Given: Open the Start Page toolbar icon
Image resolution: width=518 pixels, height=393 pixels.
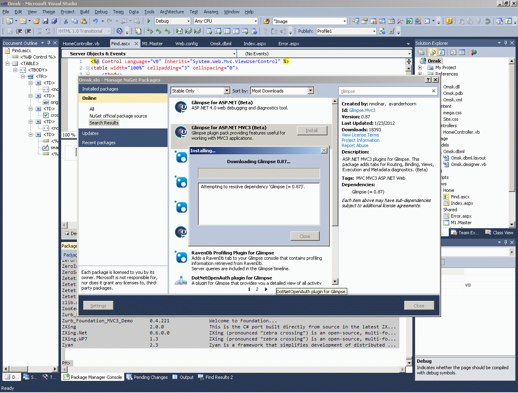Looking at the screenshot, I should pyautogui.click(x=409, y=21).
